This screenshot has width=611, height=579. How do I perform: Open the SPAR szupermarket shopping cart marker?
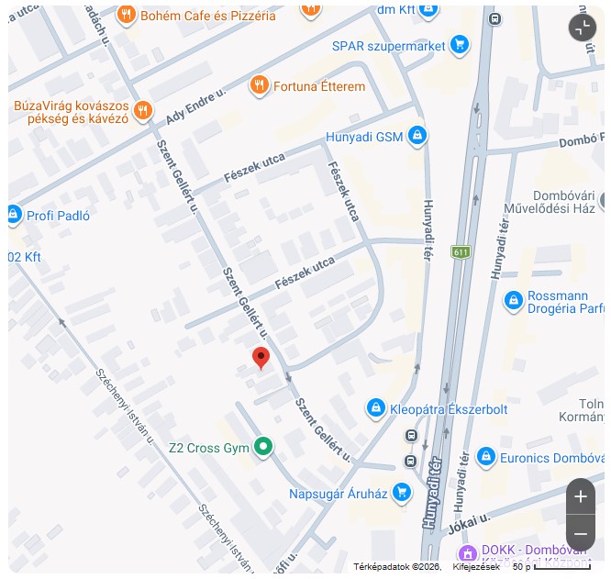click(x=460, y=45)
